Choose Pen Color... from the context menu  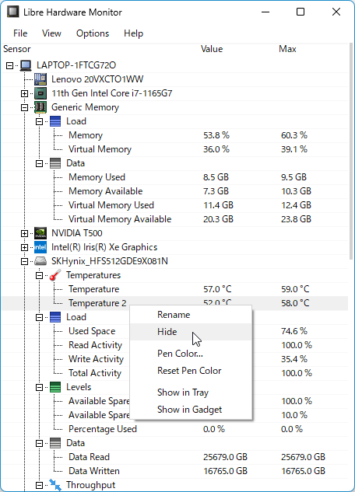[191, 354]
